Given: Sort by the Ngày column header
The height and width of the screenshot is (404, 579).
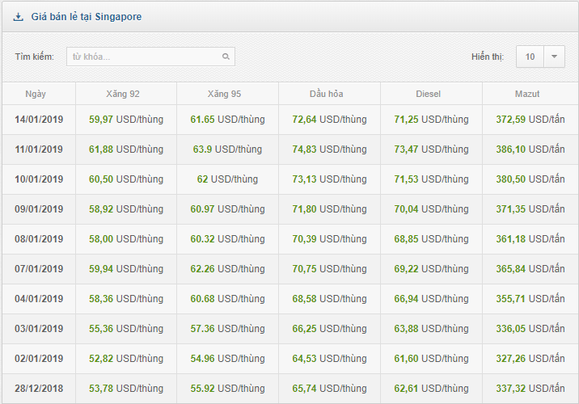Looking at the screenshot, I should pos(36,94).
